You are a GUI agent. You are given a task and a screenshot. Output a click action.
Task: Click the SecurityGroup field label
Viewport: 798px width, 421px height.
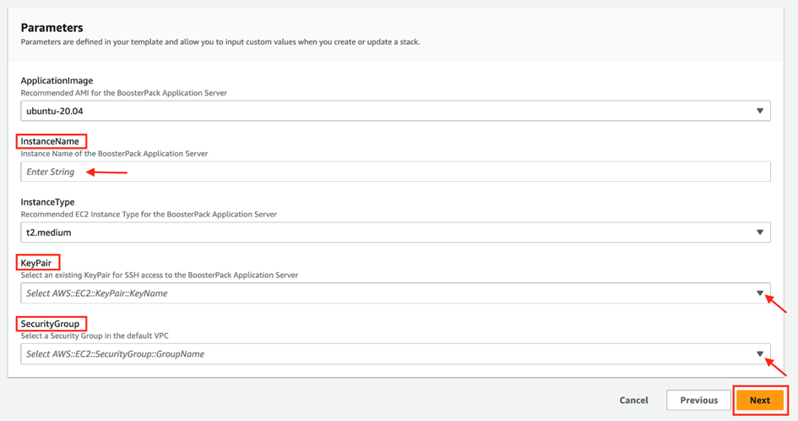[x=50, y=324]
